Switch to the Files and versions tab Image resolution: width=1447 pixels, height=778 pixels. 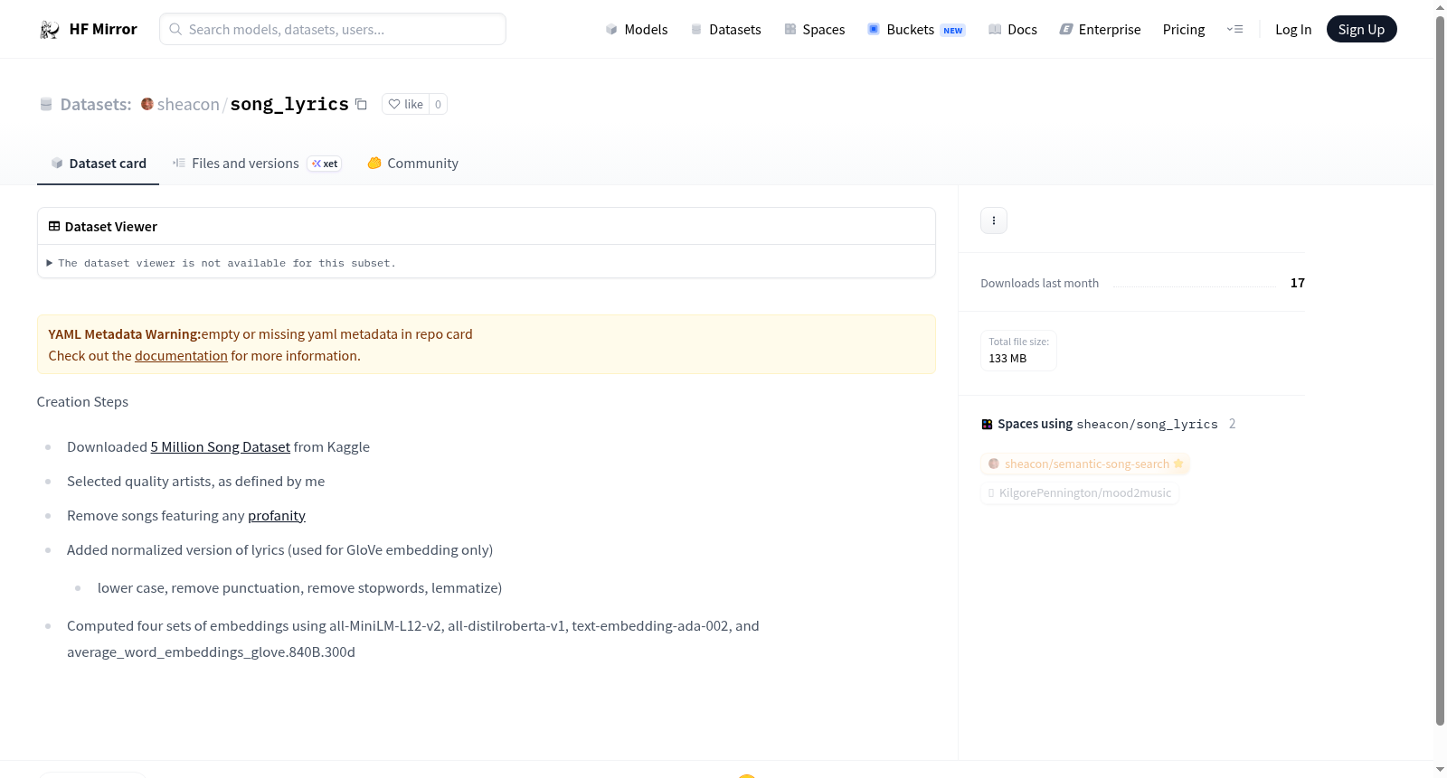(x=256, y=164)
